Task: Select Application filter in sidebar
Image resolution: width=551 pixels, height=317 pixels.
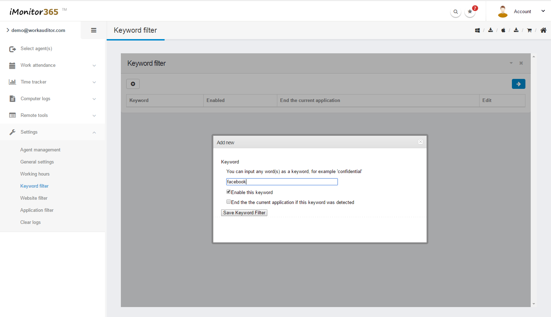Action: tap(37, 210)
